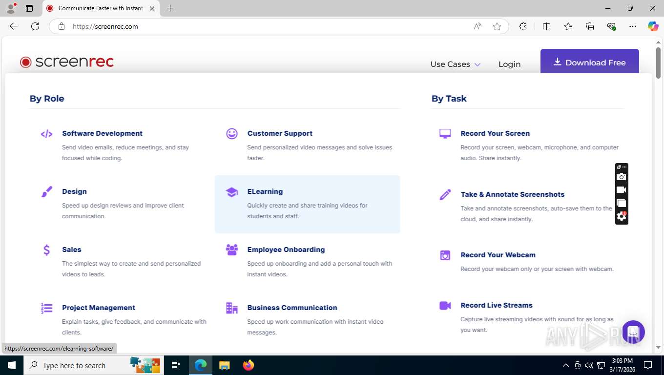Open the Record Your Screen link

click(x=495, y=133)
